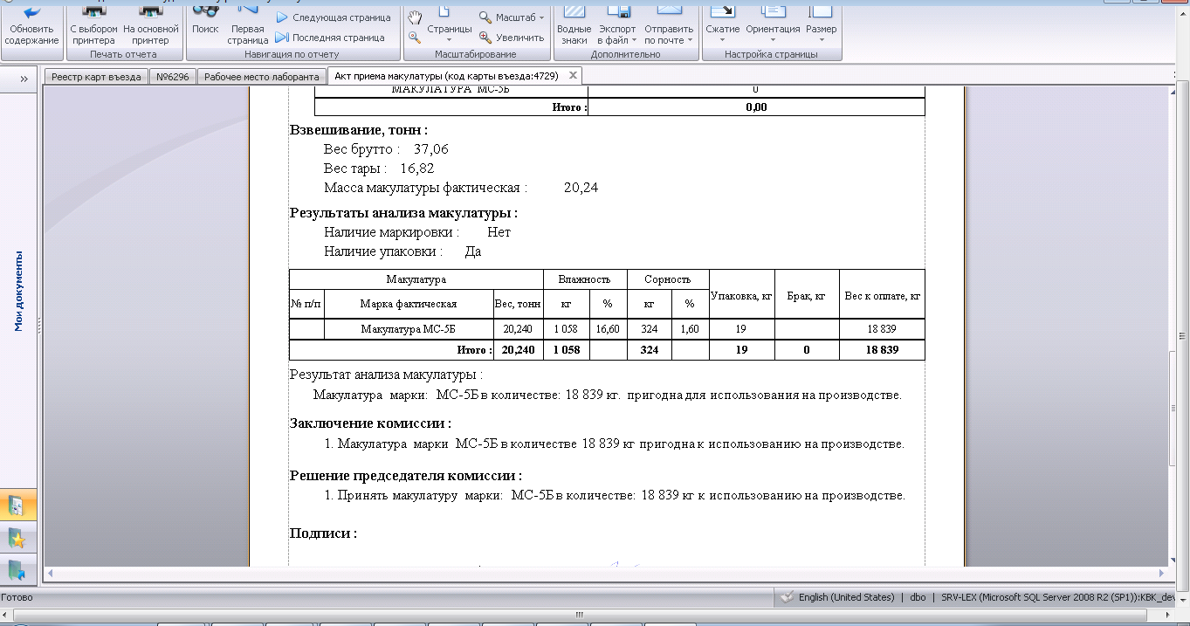This screenshot has width=1190, height=626.
Task: Switch to Реестр карт въезда tab
Action: [96, 77]
